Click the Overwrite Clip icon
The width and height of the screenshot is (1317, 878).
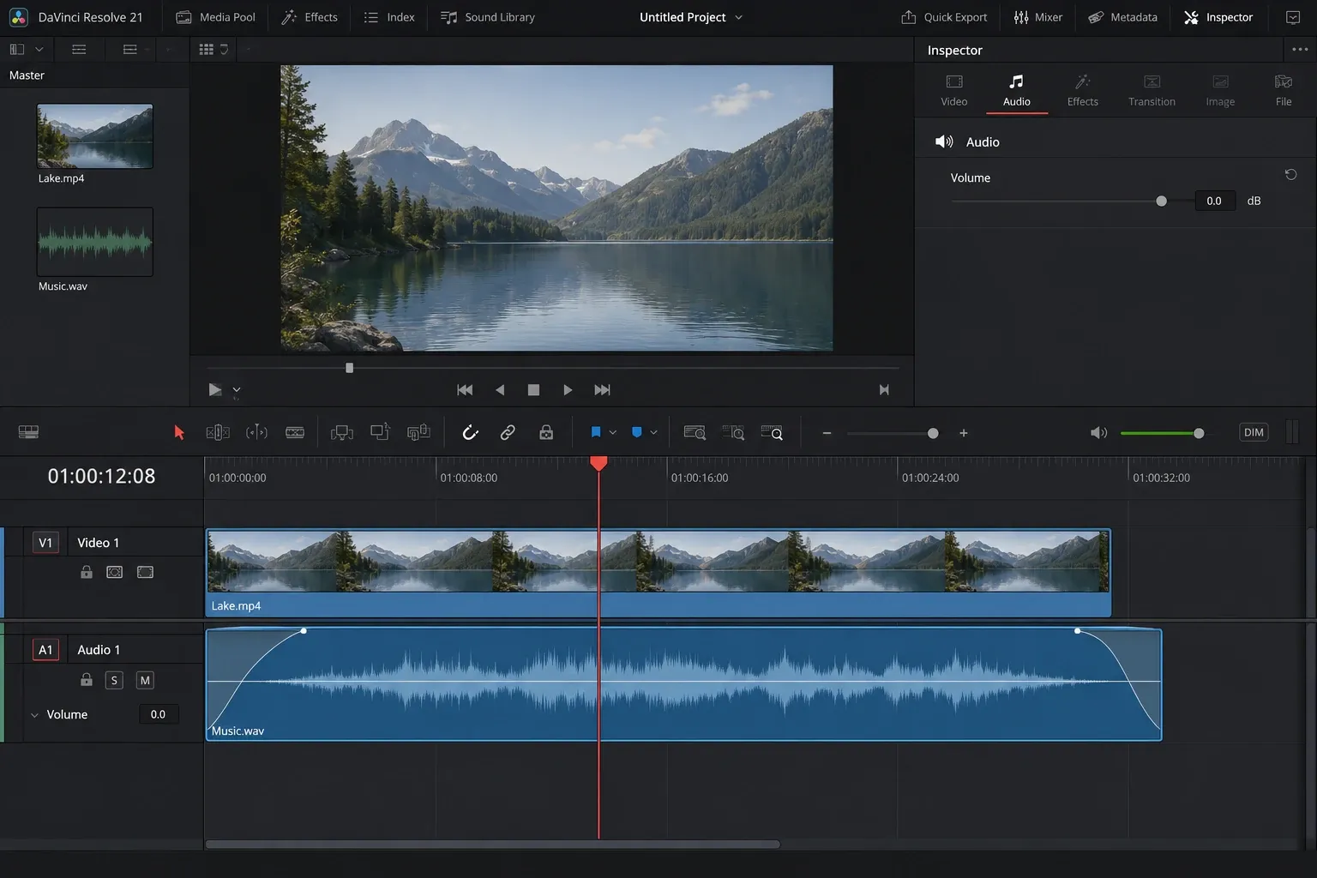[380, 432]
